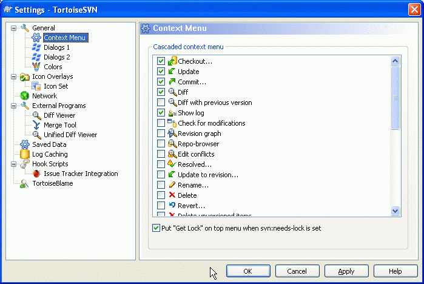This screenshot has height=284, width=424.
Task: Click the Log Caching database icon
Action: coord(25,154)
